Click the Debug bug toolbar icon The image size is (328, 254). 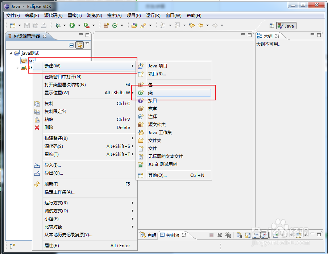tap(58, 25)
